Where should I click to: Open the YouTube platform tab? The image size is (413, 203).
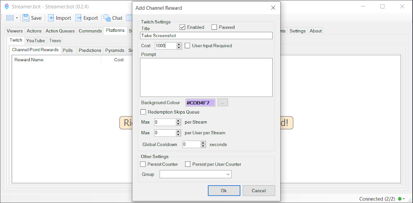35,41
